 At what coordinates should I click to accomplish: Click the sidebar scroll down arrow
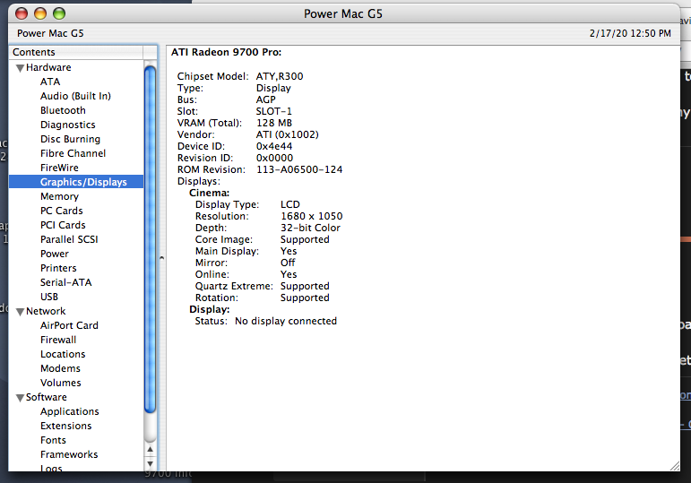point(151,463)
